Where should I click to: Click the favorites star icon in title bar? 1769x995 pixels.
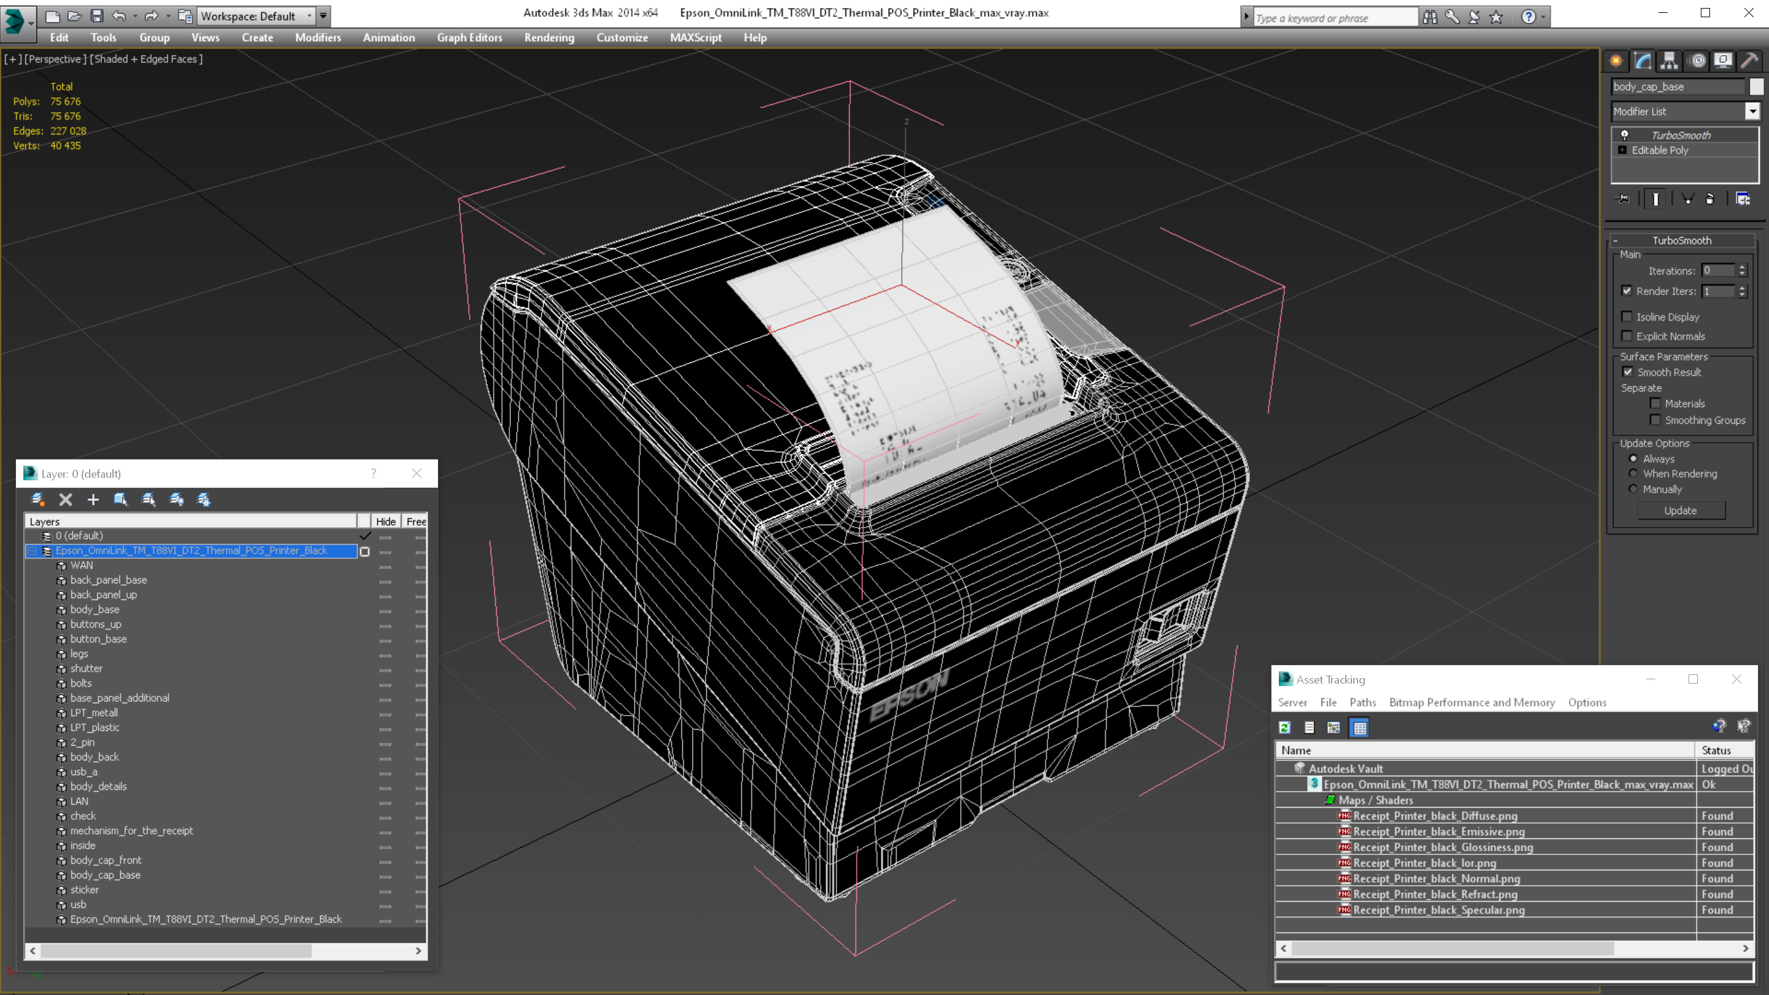1496,17
